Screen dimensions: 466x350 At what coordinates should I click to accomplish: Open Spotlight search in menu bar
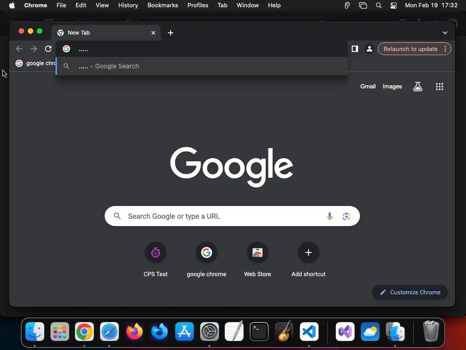coord(378,5)
